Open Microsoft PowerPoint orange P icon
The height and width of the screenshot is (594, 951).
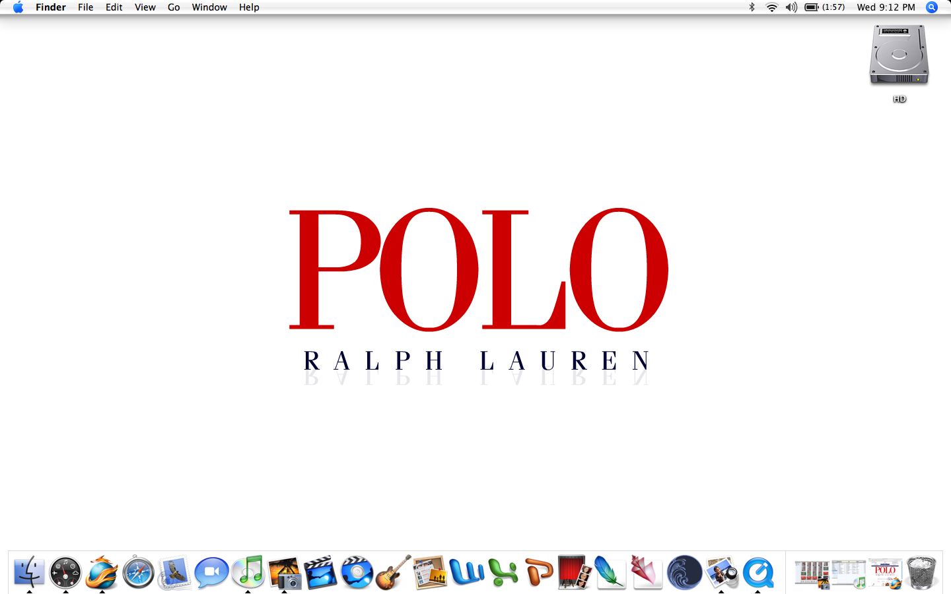(539, 572)
